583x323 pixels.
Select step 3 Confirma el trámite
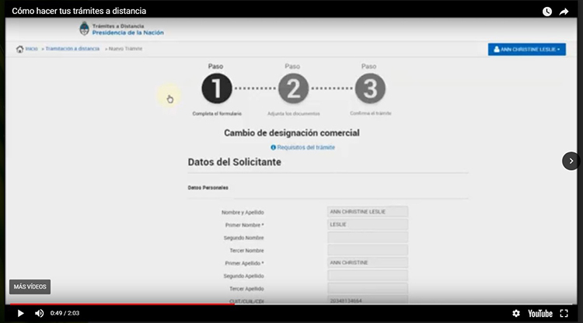click(369, 89)
